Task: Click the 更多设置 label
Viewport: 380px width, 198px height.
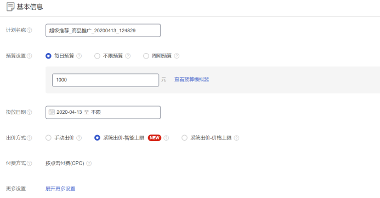Action: 16,189
